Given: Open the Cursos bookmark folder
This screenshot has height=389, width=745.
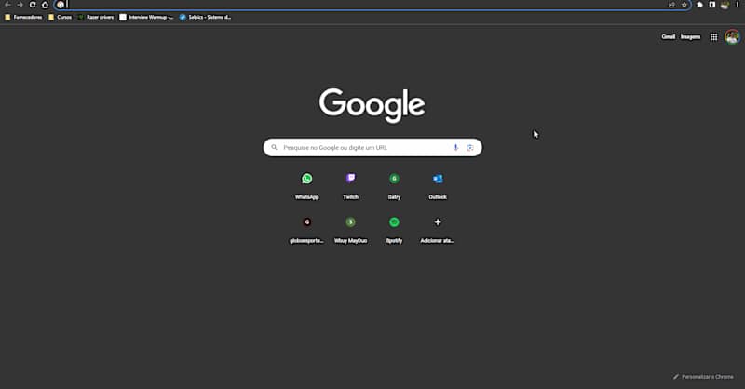Looking at the screenshot, I should point(60,17).
